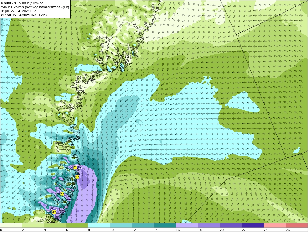308x232 pixels.
Task: Click the yellow gust label 31
Action: coord(75,167)
